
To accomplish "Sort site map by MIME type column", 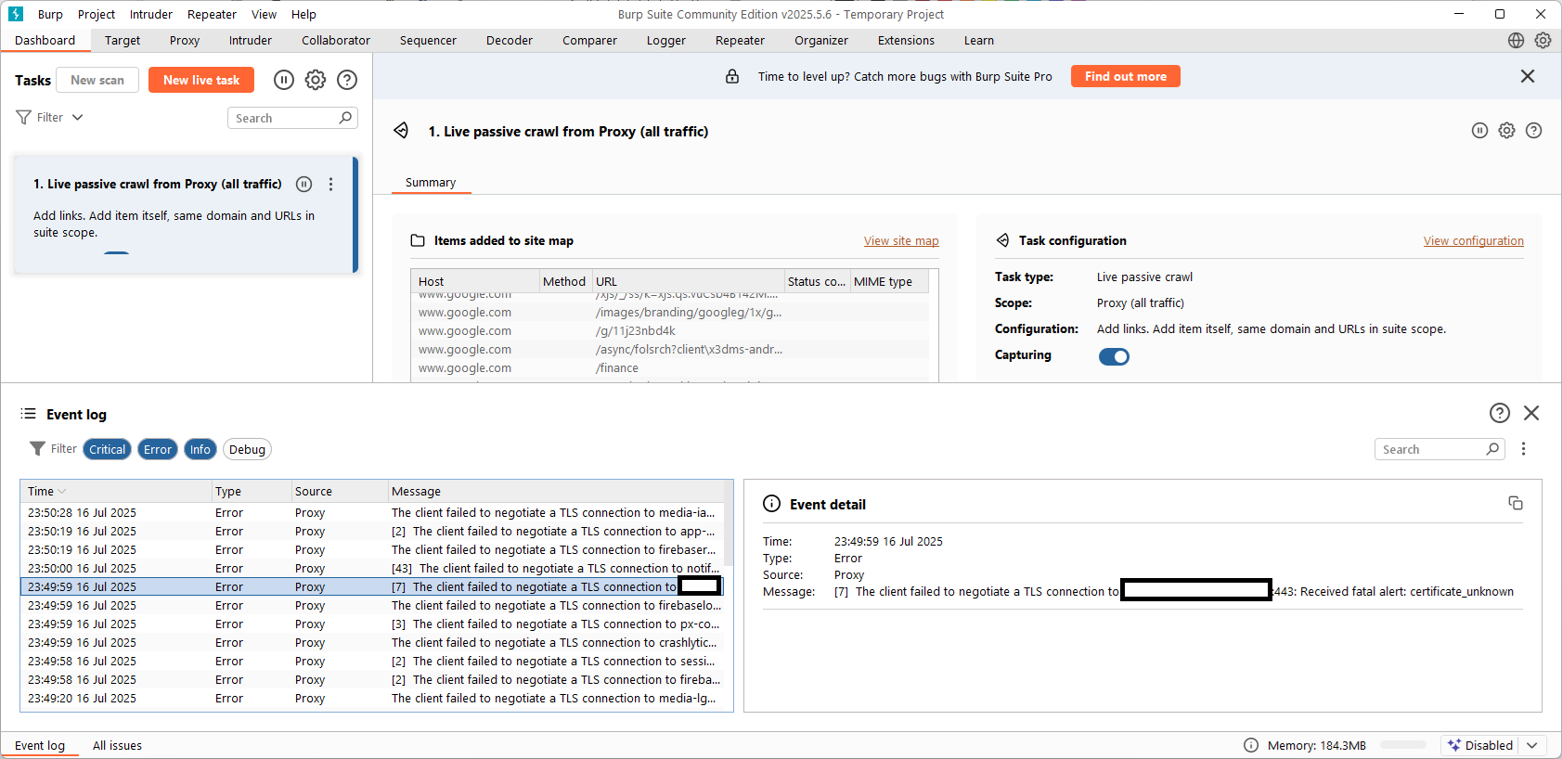I will coord(889,281).
